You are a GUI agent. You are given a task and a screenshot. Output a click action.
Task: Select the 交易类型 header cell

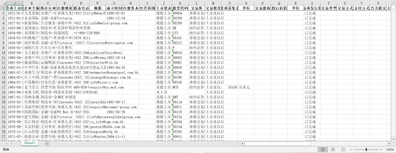click(x=329, y=8)
